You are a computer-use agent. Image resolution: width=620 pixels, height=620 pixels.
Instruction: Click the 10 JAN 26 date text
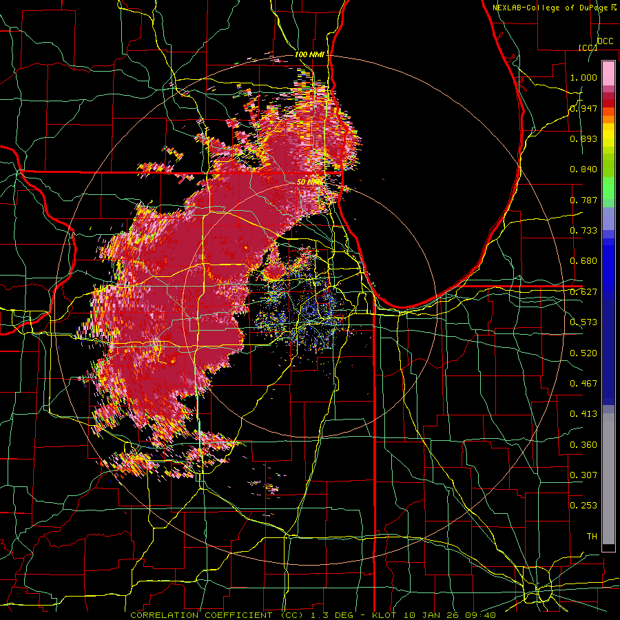(x=432, y=615)
